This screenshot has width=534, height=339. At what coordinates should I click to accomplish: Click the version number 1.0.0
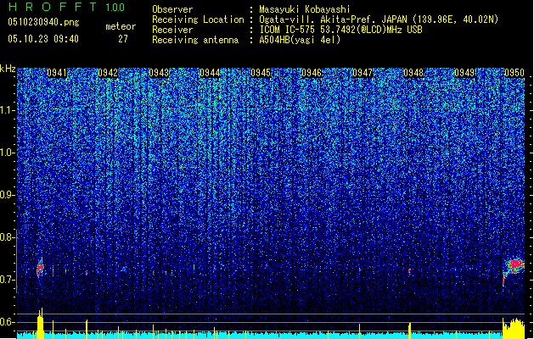point(115,8)
